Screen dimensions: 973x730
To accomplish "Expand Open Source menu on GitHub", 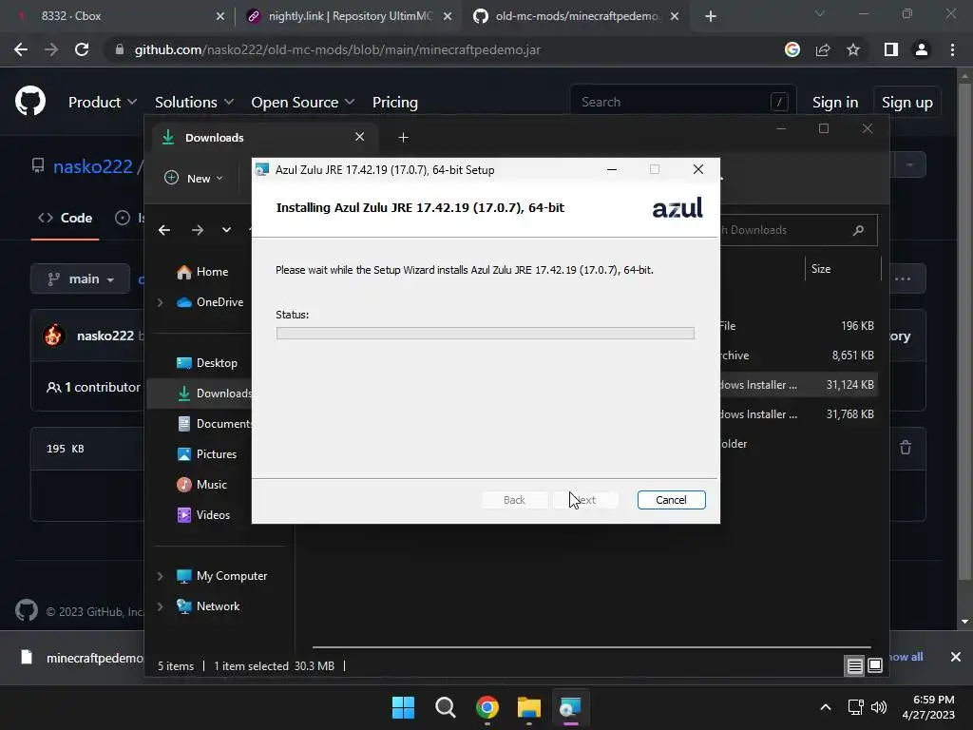I will (302, 102).
